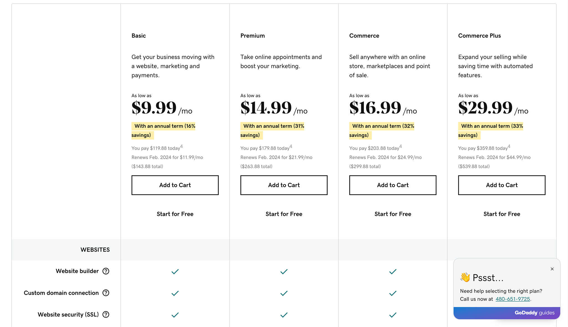
Task: Click the WEBSITES section header
Action: [x=95, y=249]
